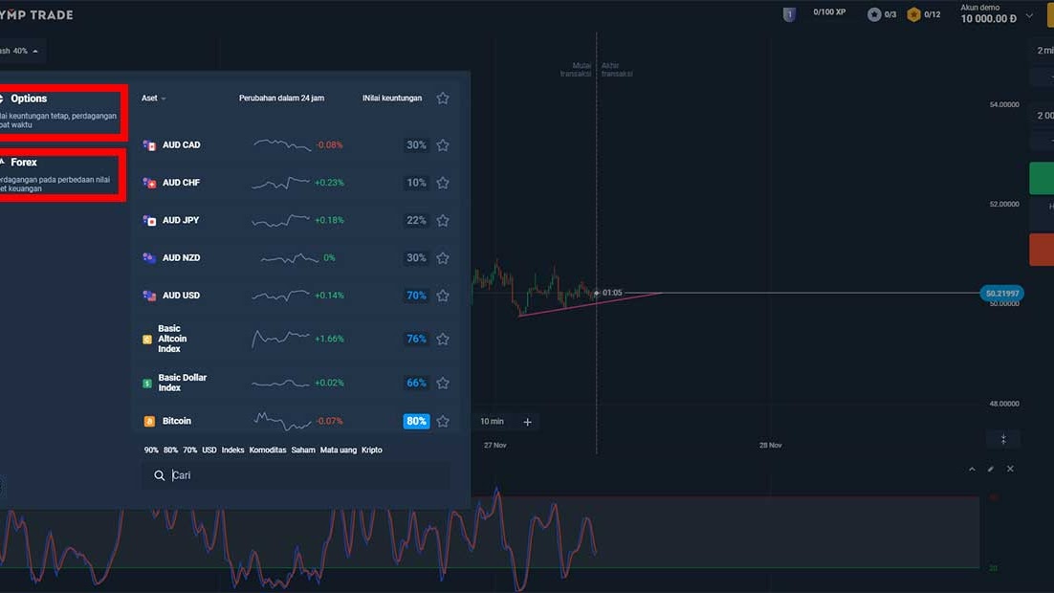Filter assets by Kripto
Image resolution: width=1054 pixels, height=593 pixels.
click(x=372, y=450)
